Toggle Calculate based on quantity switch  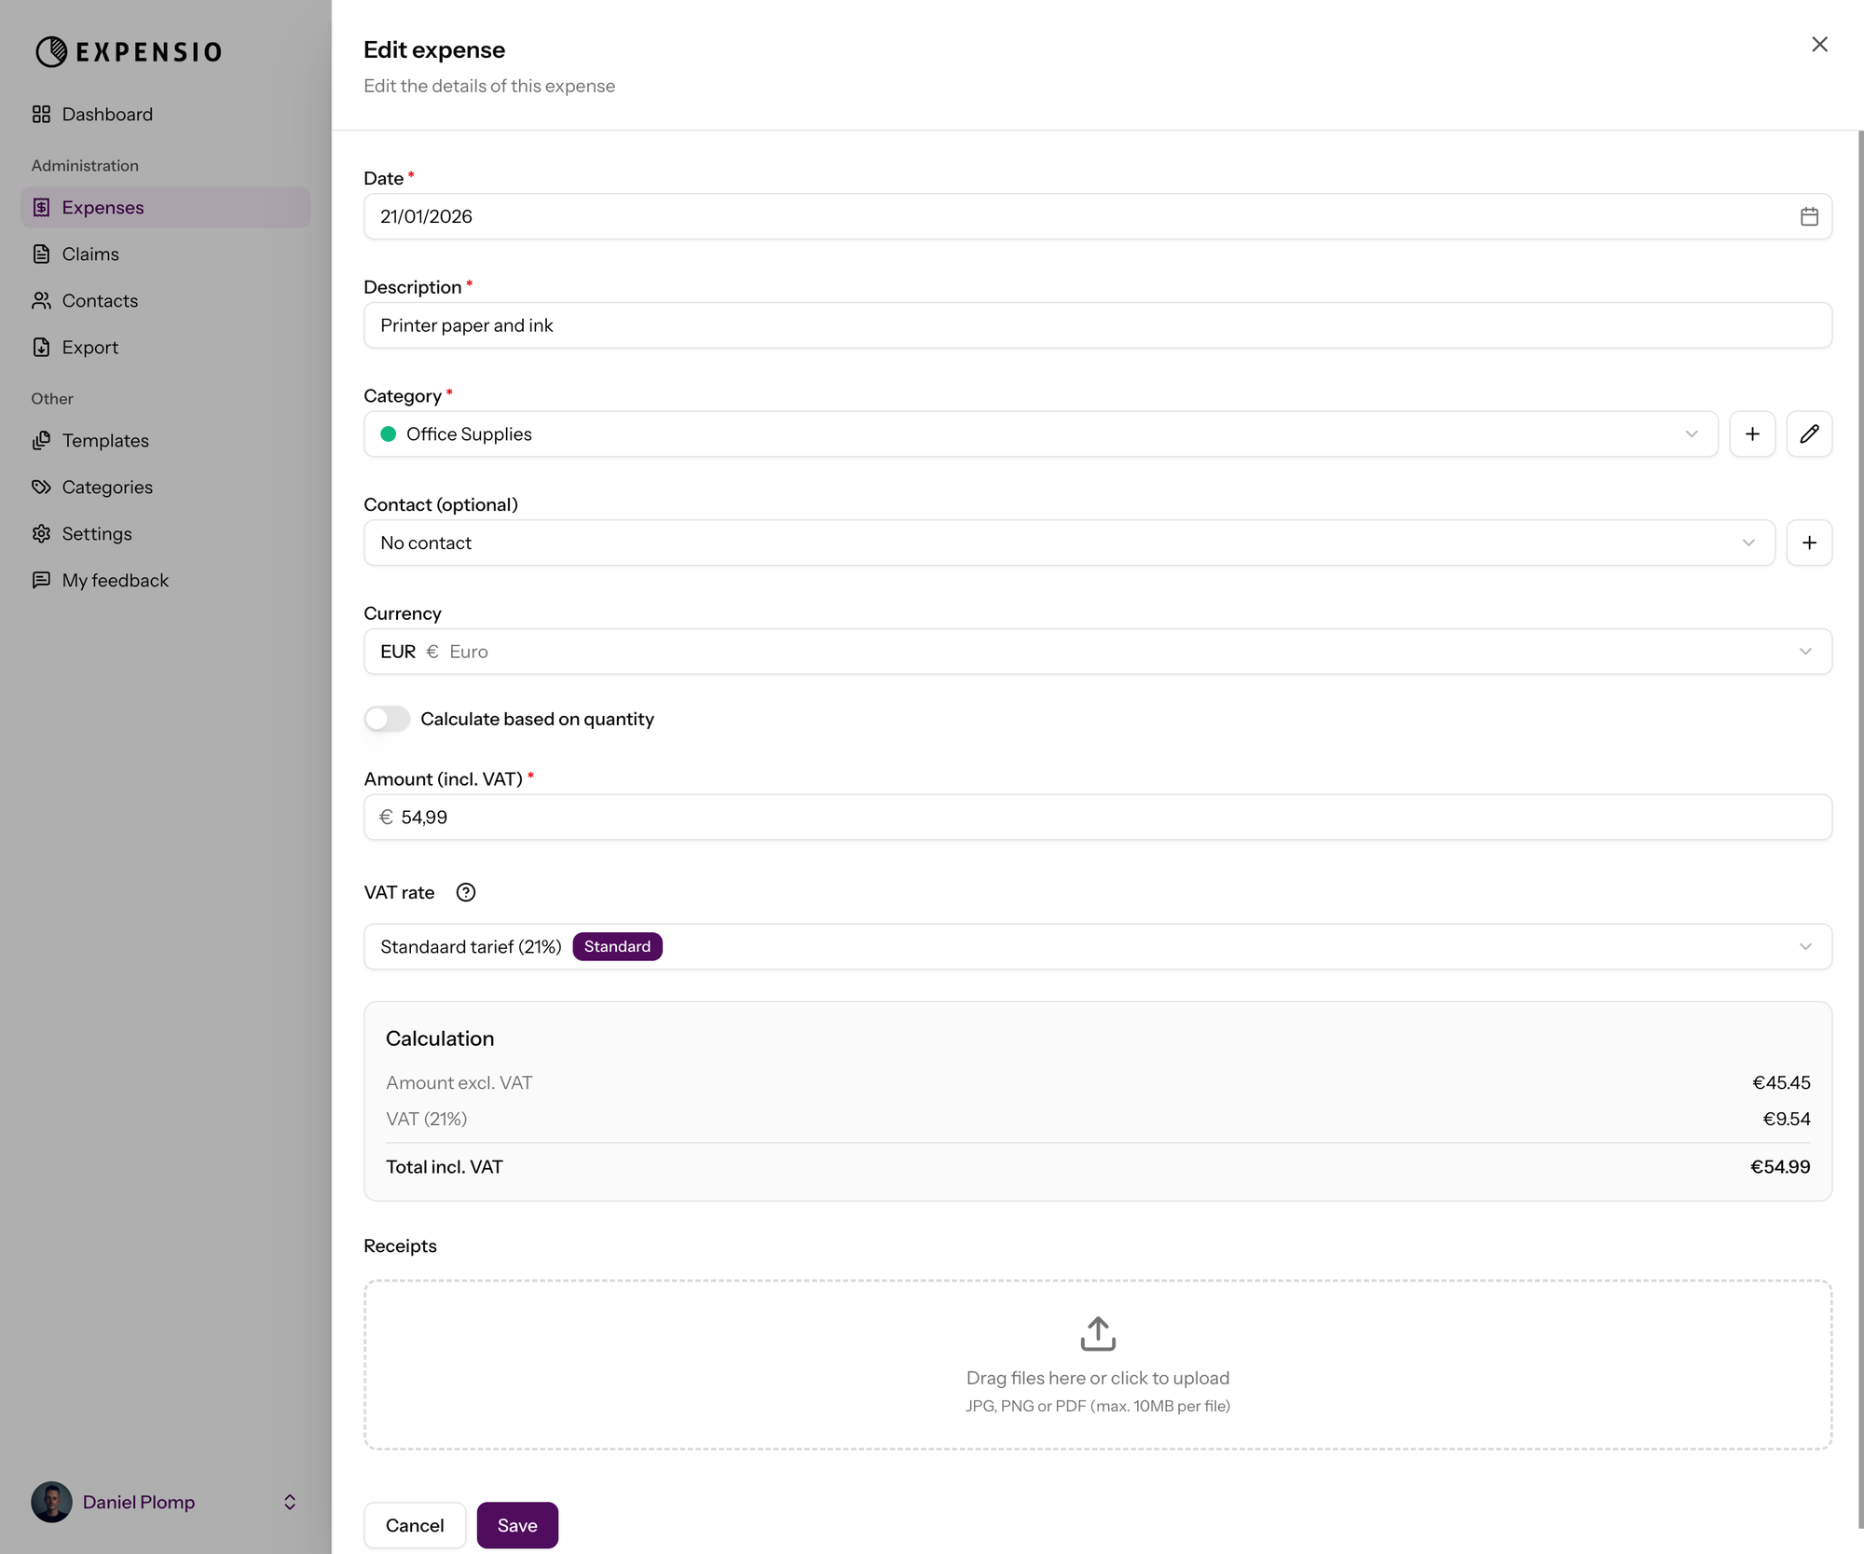click(x=387, y=719)
